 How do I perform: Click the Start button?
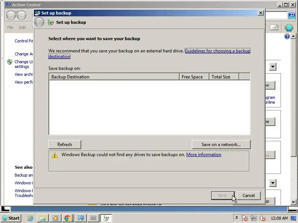click(11, 218)
